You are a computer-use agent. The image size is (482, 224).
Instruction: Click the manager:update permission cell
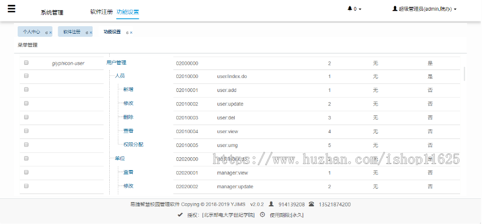coord(235,187)
